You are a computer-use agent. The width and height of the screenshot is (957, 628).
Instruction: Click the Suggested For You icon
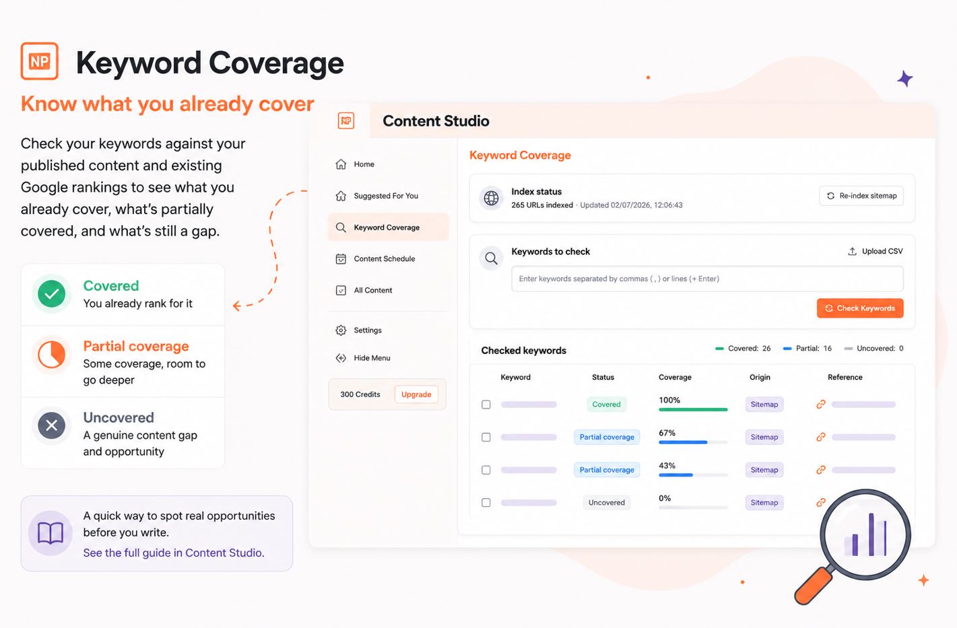(x=341, y=196)
